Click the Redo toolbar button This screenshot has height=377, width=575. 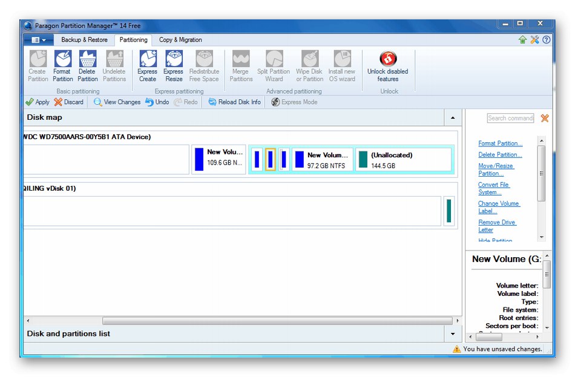[186, 102]
